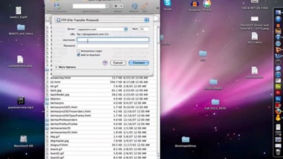Open the FTP protocol dropdown
283x159 pixels.
[102, 20]
